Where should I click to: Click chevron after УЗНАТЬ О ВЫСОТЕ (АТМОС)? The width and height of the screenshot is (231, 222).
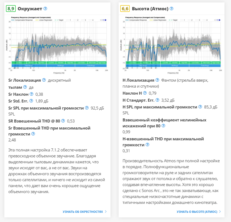[x=220, y=211]
